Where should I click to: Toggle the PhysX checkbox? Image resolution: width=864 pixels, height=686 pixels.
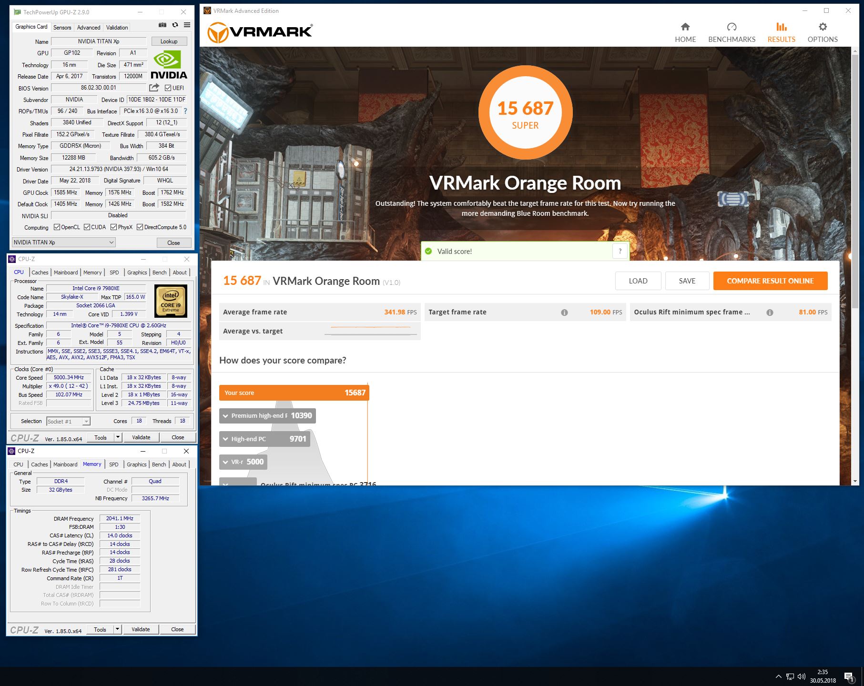(113, 227)
